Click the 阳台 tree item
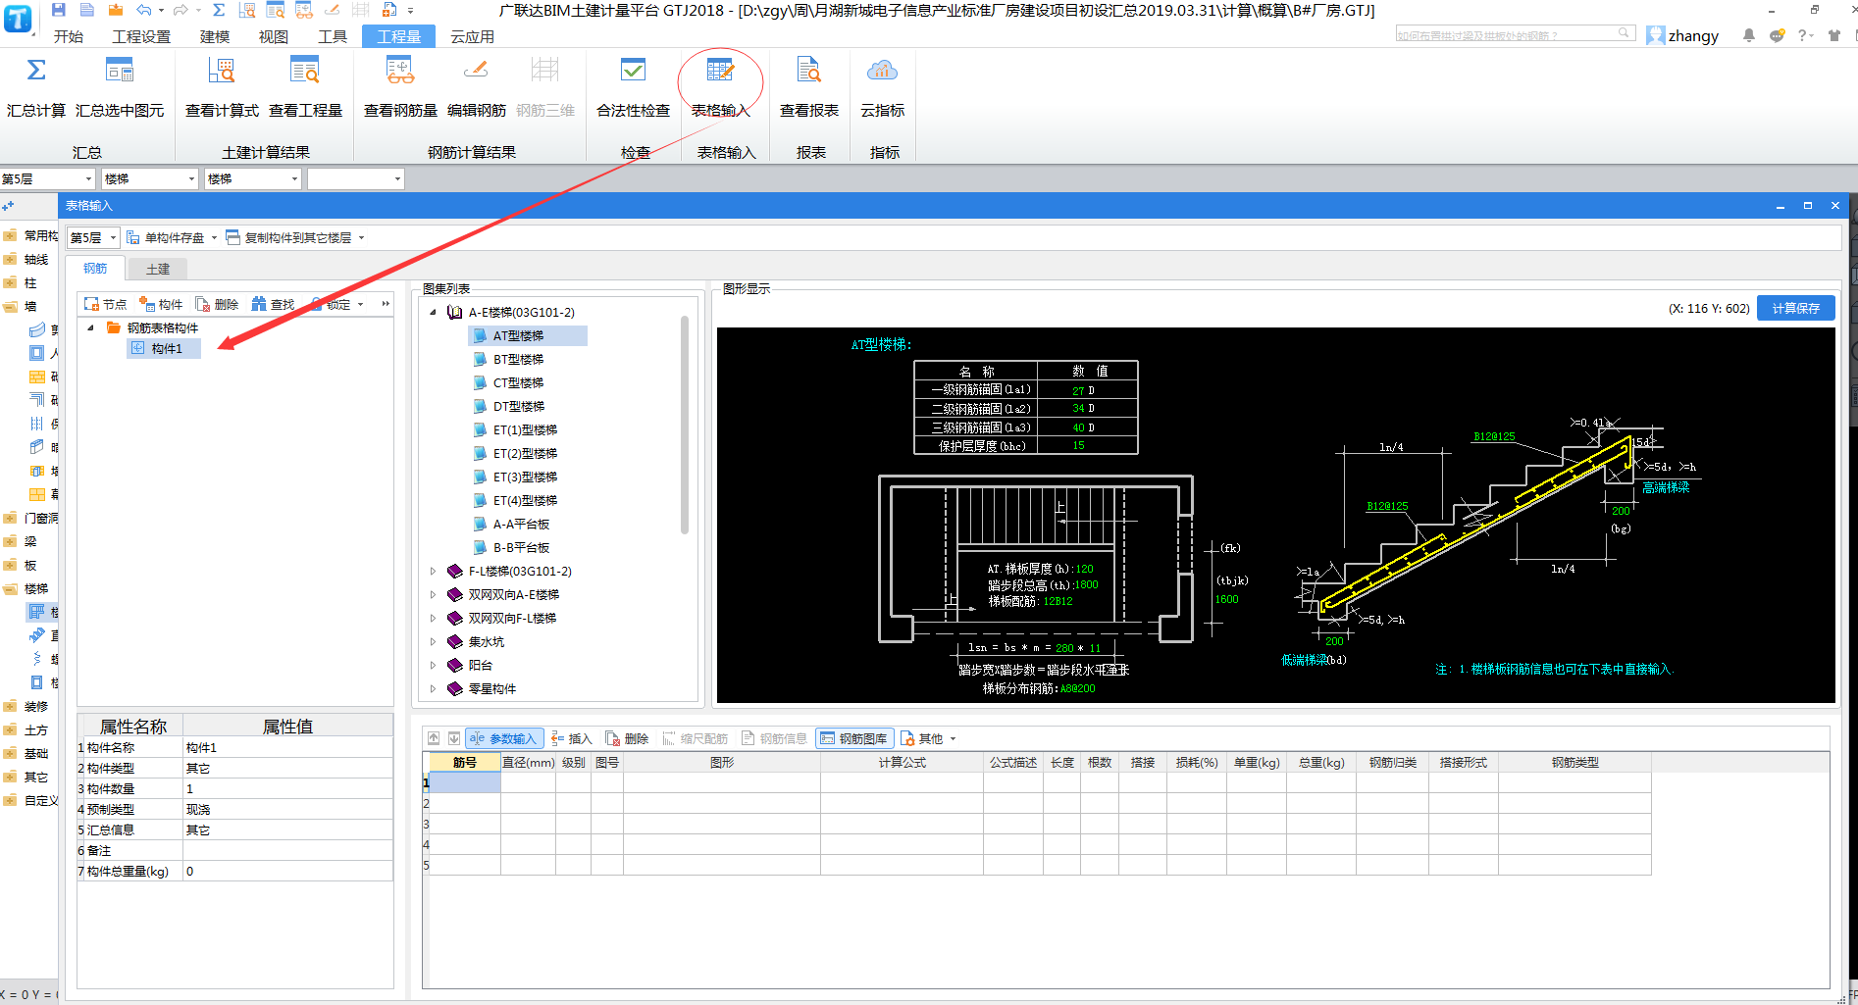 coord(480,665)
